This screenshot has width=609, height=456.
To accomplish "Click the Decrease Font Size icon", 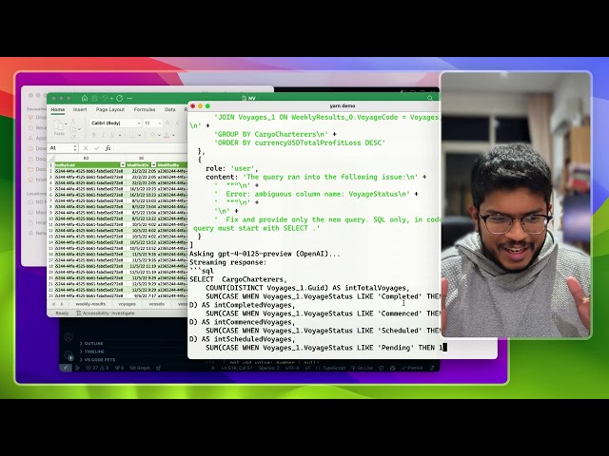I will (178, 123).
